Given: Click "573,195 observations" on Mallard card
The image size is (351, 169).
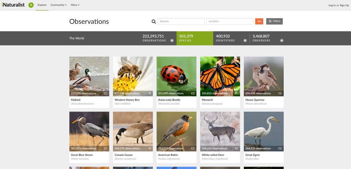Looking at the screenshot, I should coord(83,94).
